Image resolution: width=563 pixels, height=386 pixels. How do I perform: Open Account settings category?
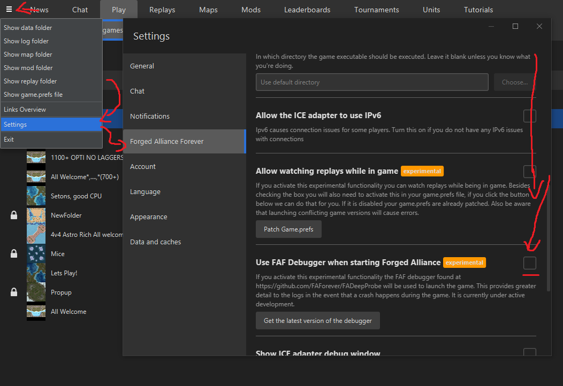[x=184, y=166]
